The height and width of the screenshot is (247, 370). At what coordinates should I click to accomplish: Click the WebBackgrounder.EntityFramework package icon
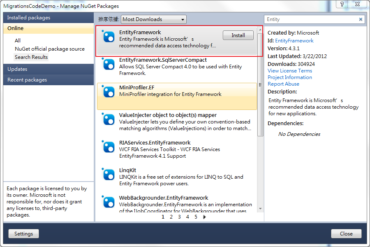pos(109,202)
